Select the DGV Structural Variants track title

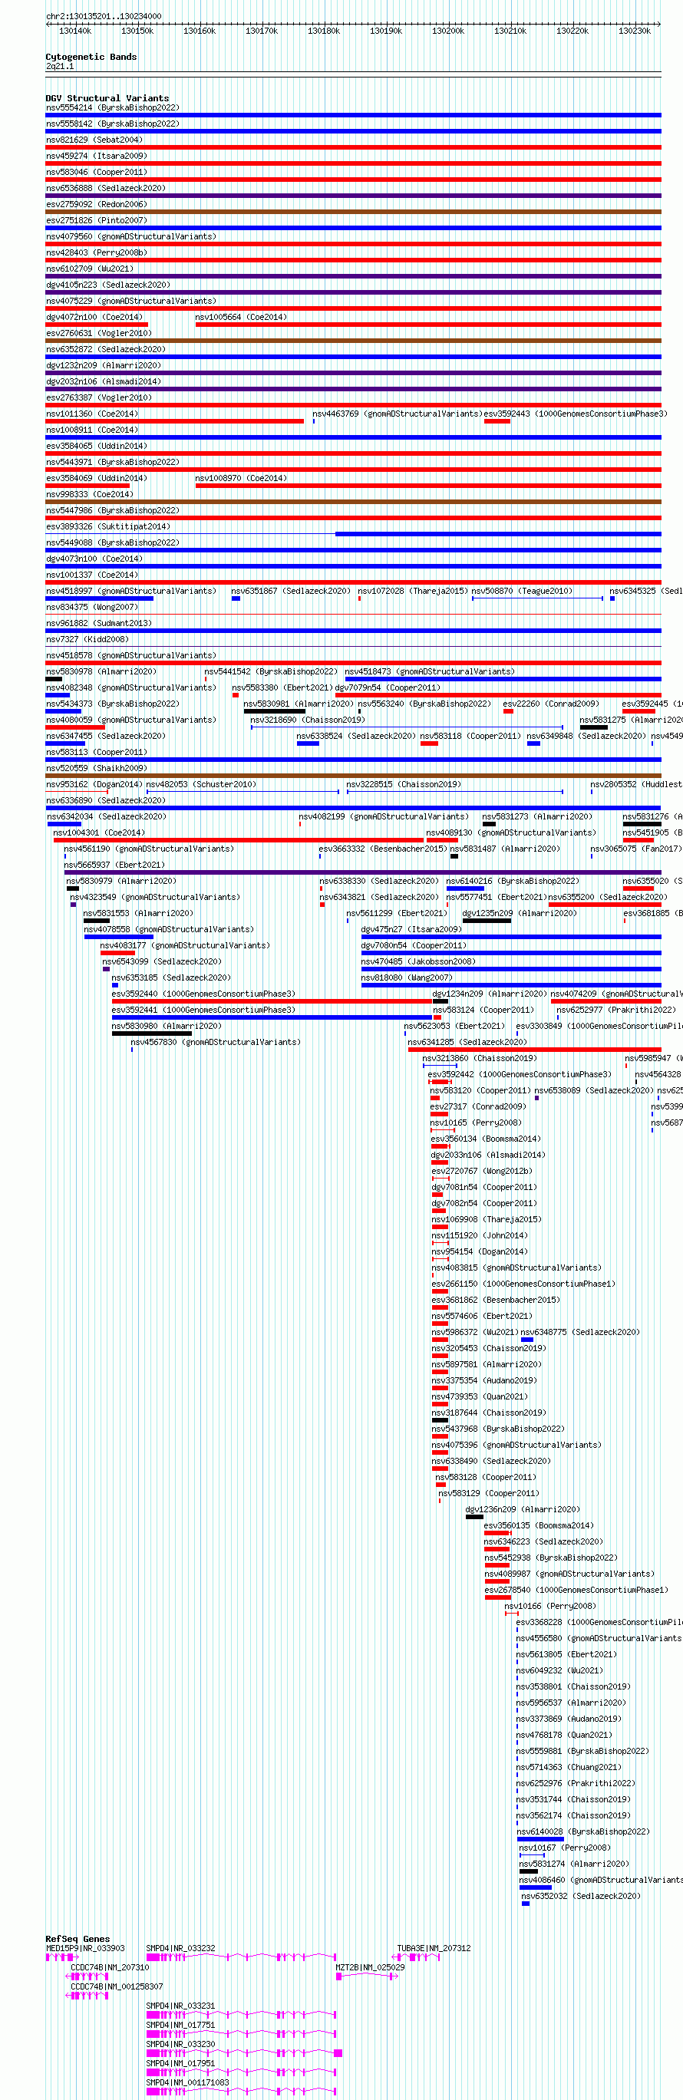[107, 98]
